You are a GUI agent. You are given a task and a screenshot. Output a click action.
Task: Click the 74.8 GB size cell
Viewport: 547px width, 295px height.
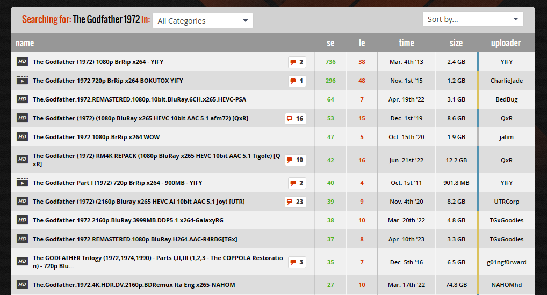tap(456, 285)
